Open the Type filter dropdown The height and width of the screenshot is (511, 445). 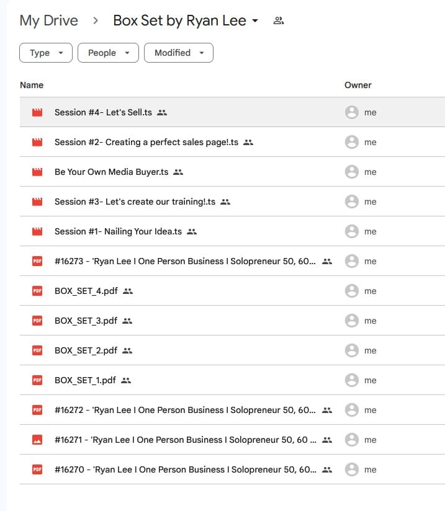click(x=46, y=53)
